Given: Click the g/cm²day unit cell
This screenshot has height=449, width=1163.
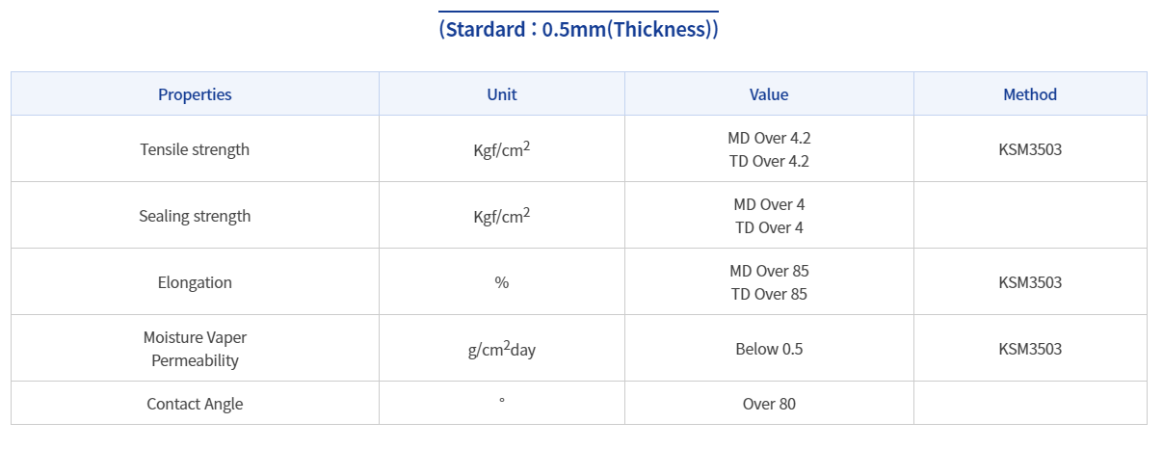Looking at the screenshot, I should coord(501,349).
